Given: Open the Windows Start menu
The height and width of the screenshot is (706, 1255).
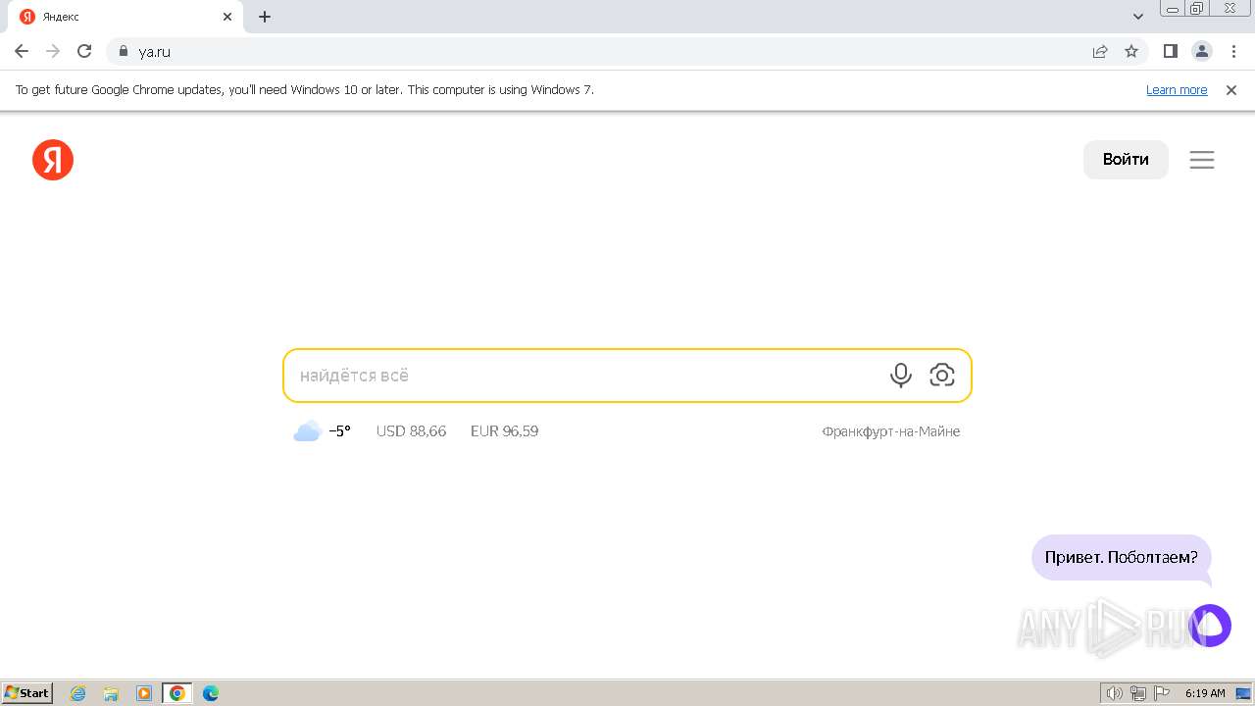Looking at the screenshot, I should coord(27,692).
